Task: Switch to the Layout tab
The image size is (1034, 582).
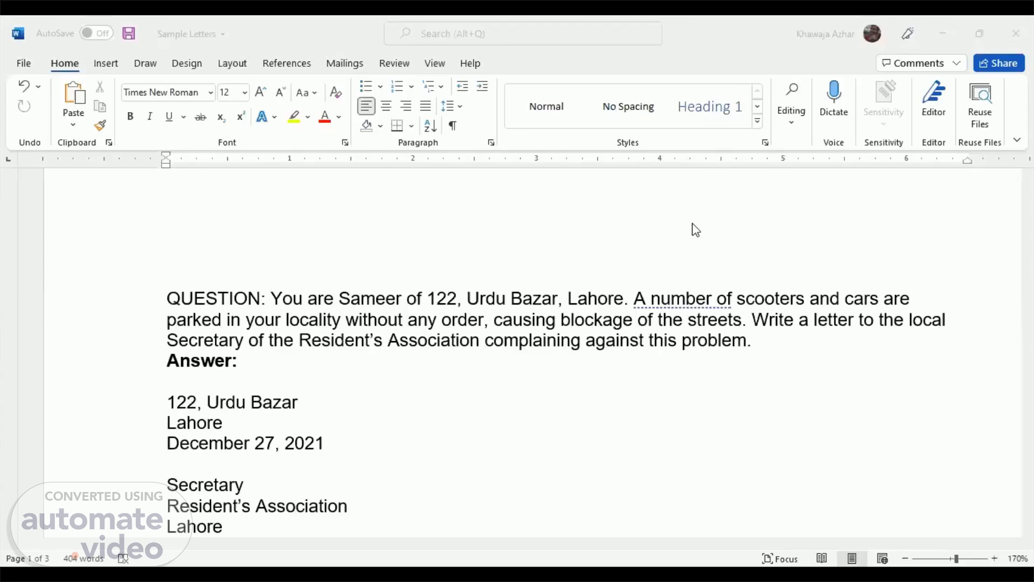Action: click(x=232, y=63)
